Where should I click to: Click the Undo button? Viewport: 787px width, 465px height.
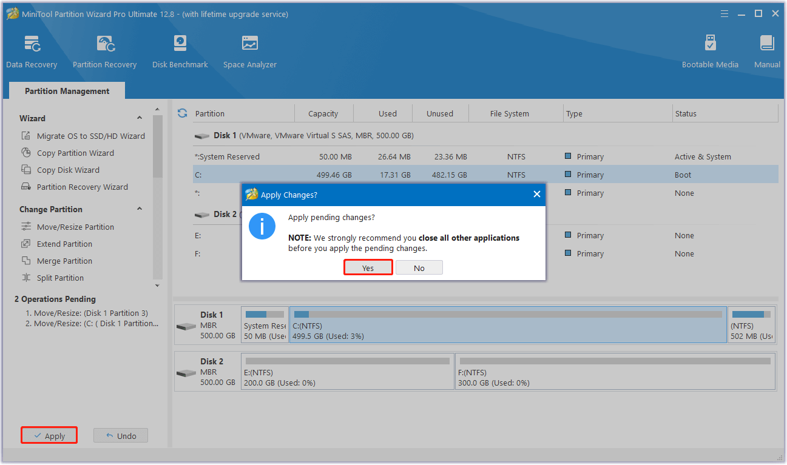(121, 436)
